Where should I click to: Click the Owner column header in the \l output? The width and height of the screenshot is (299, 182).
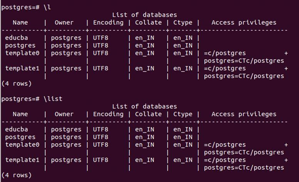[64, 23]
